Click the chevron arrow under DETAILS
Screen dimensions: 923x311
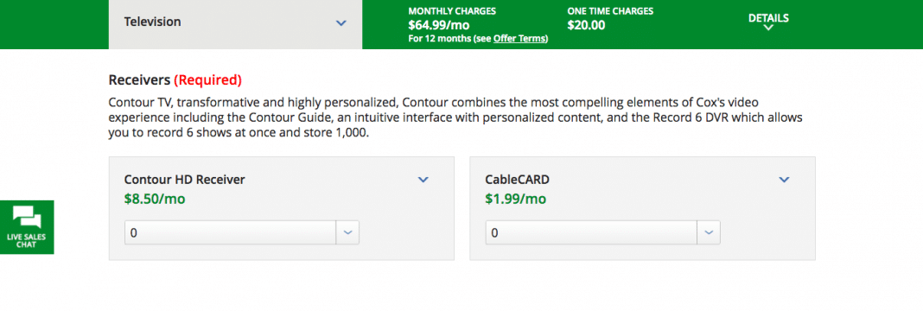pyautogui.click(x=768, y=28)
